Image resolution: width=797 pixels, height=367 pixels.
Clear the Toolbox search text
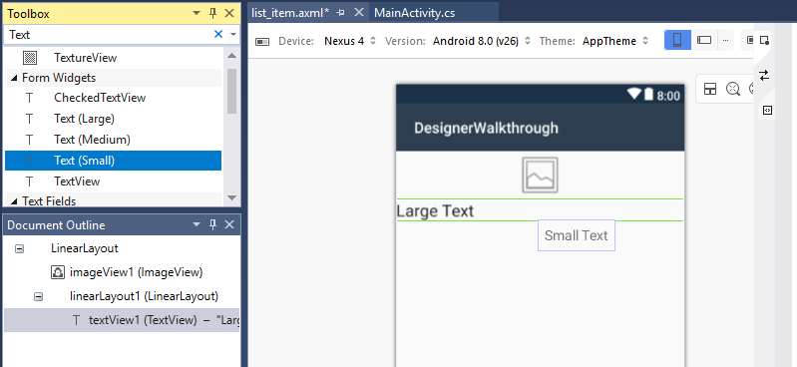coord(218,34)
